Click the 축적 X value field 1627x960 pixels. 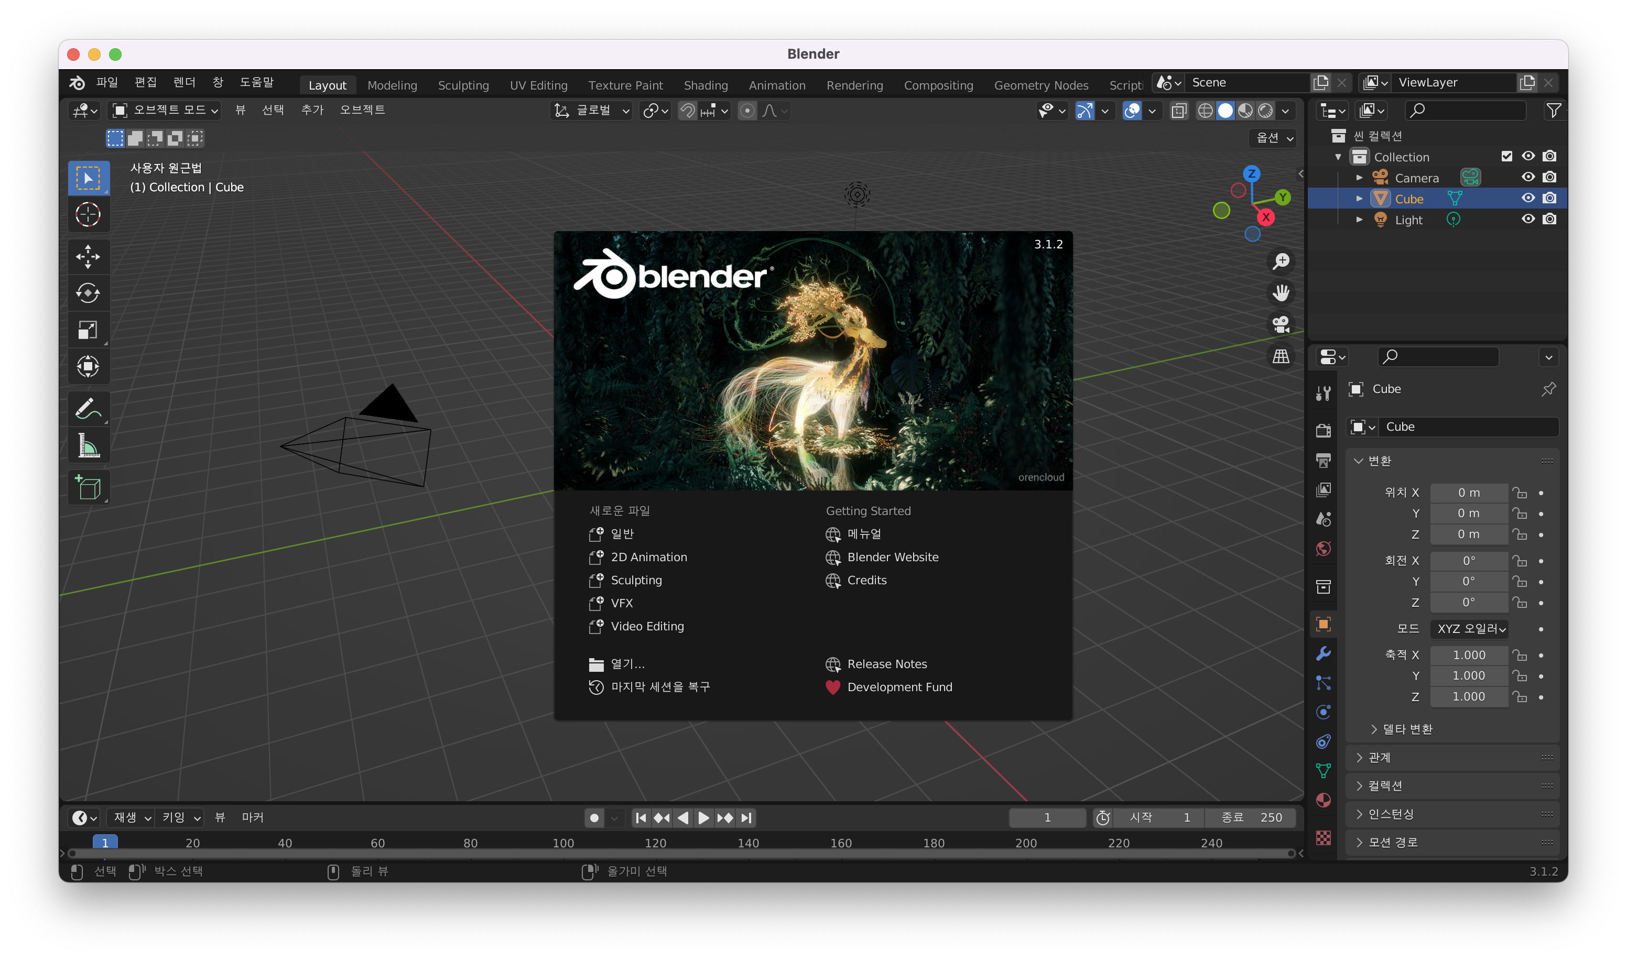pos(1469,656)
